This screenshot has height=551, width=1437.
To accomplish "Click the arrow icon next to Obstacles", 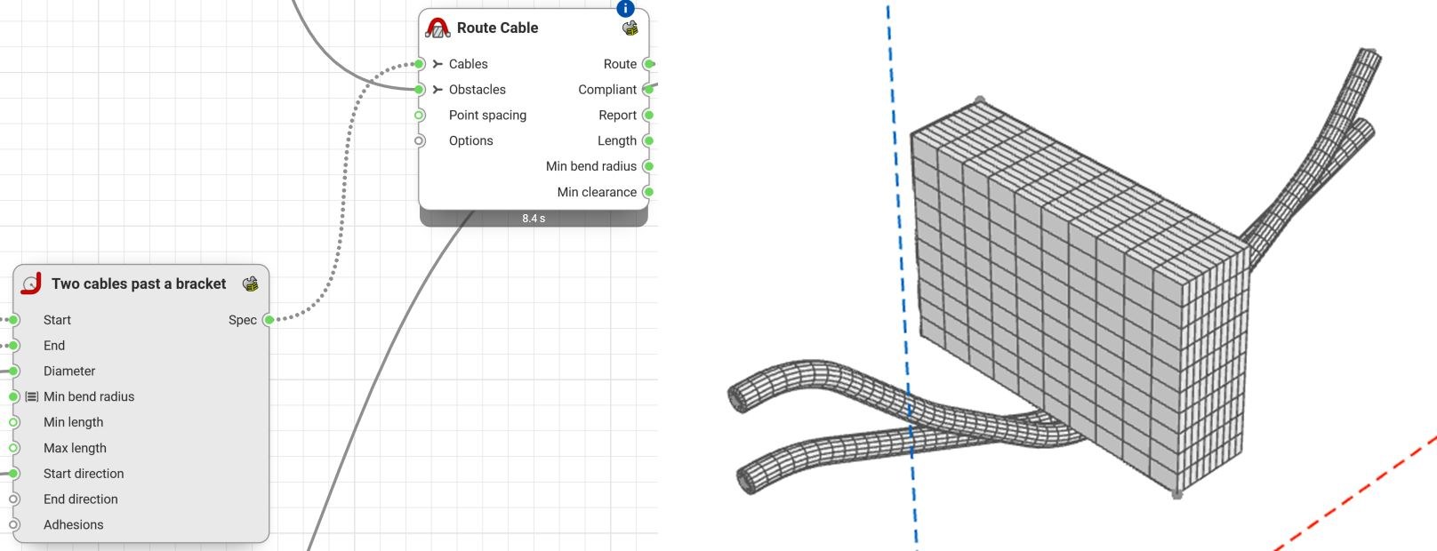I will (x=438, y=90).
